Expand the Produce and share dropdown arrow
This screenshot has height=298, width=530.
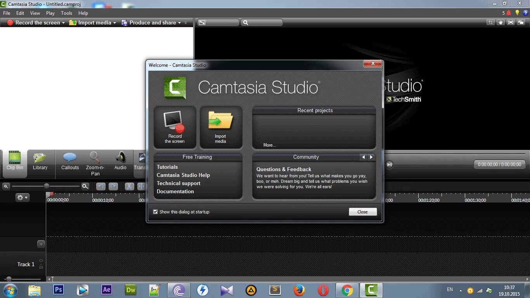click(x=179, y=23)
